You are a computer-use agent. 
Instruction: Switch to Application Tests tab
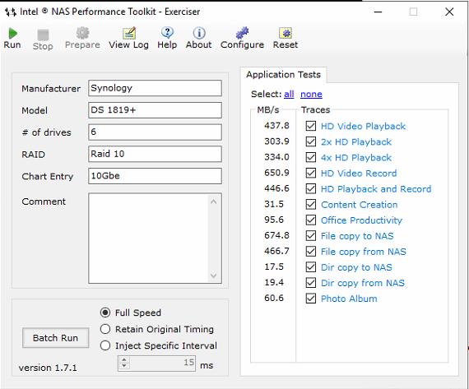coord(283,75)
